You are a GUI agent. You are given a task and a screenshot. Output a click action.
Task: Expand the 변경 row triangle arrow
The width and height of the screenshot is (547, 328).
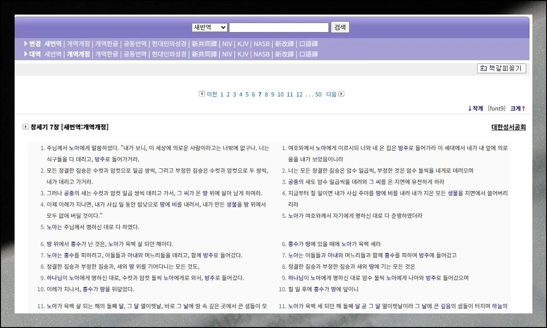[x=25, y=43]
